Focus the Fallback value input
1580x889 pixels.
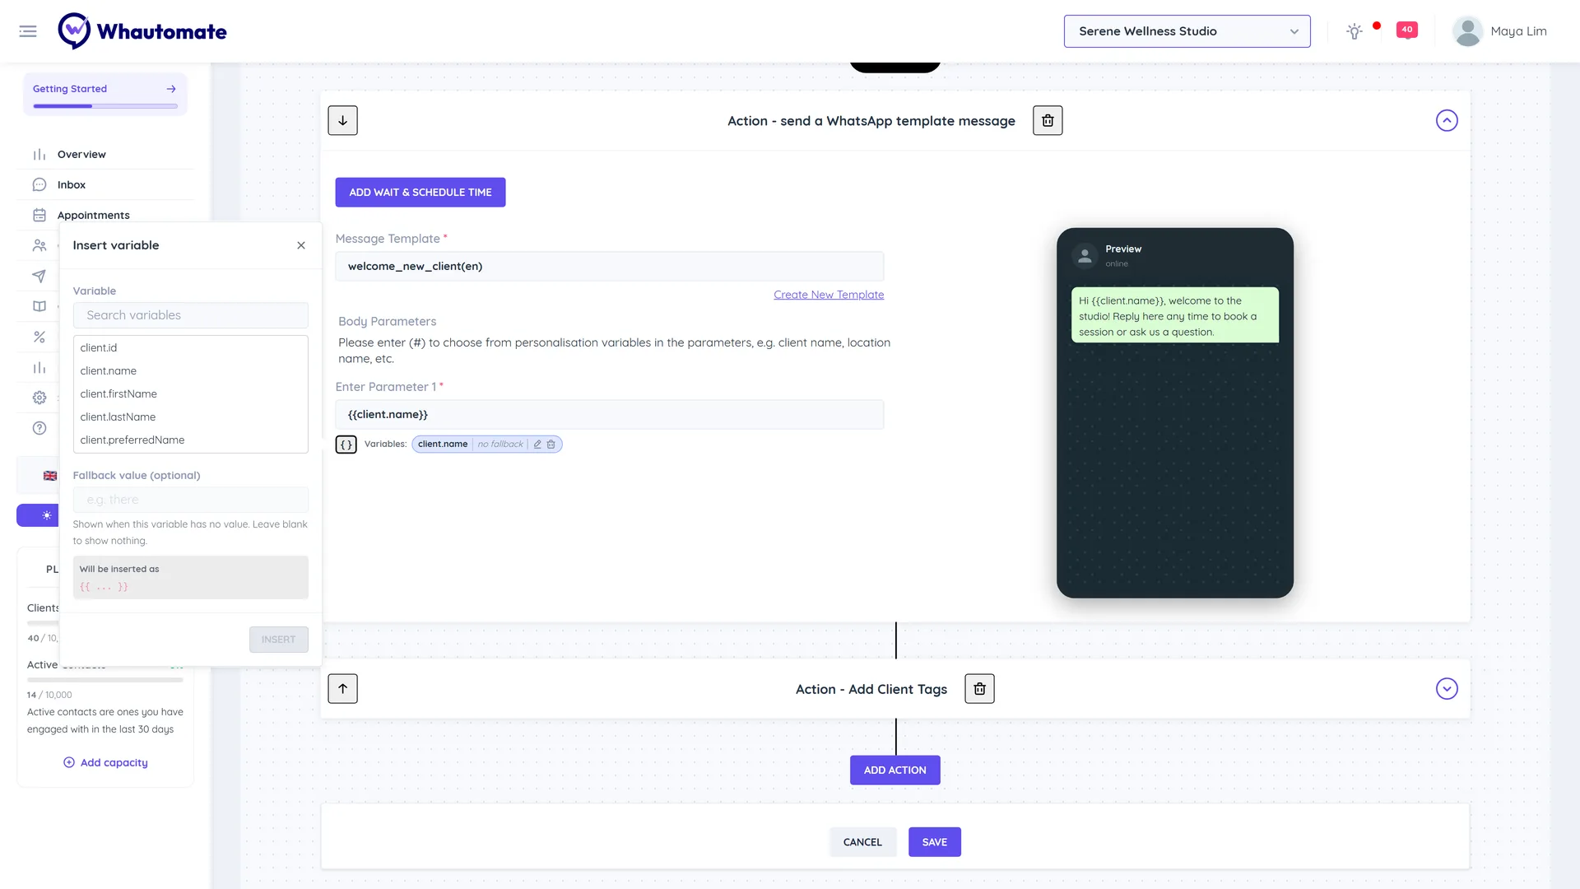point(191,500)
